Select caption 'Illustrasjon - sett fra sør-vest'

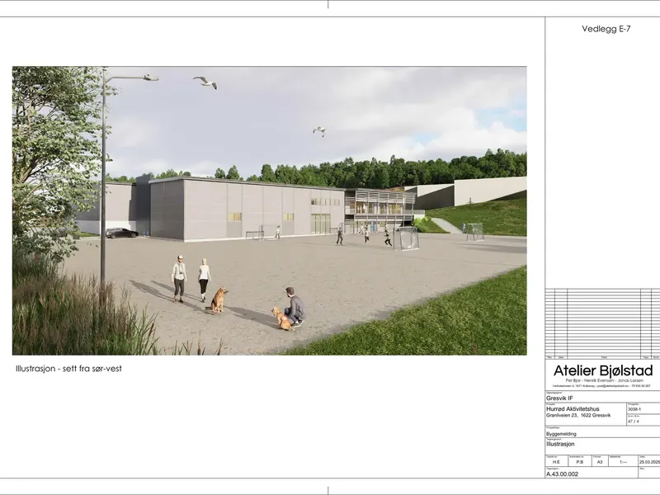(x=68, y=369)
